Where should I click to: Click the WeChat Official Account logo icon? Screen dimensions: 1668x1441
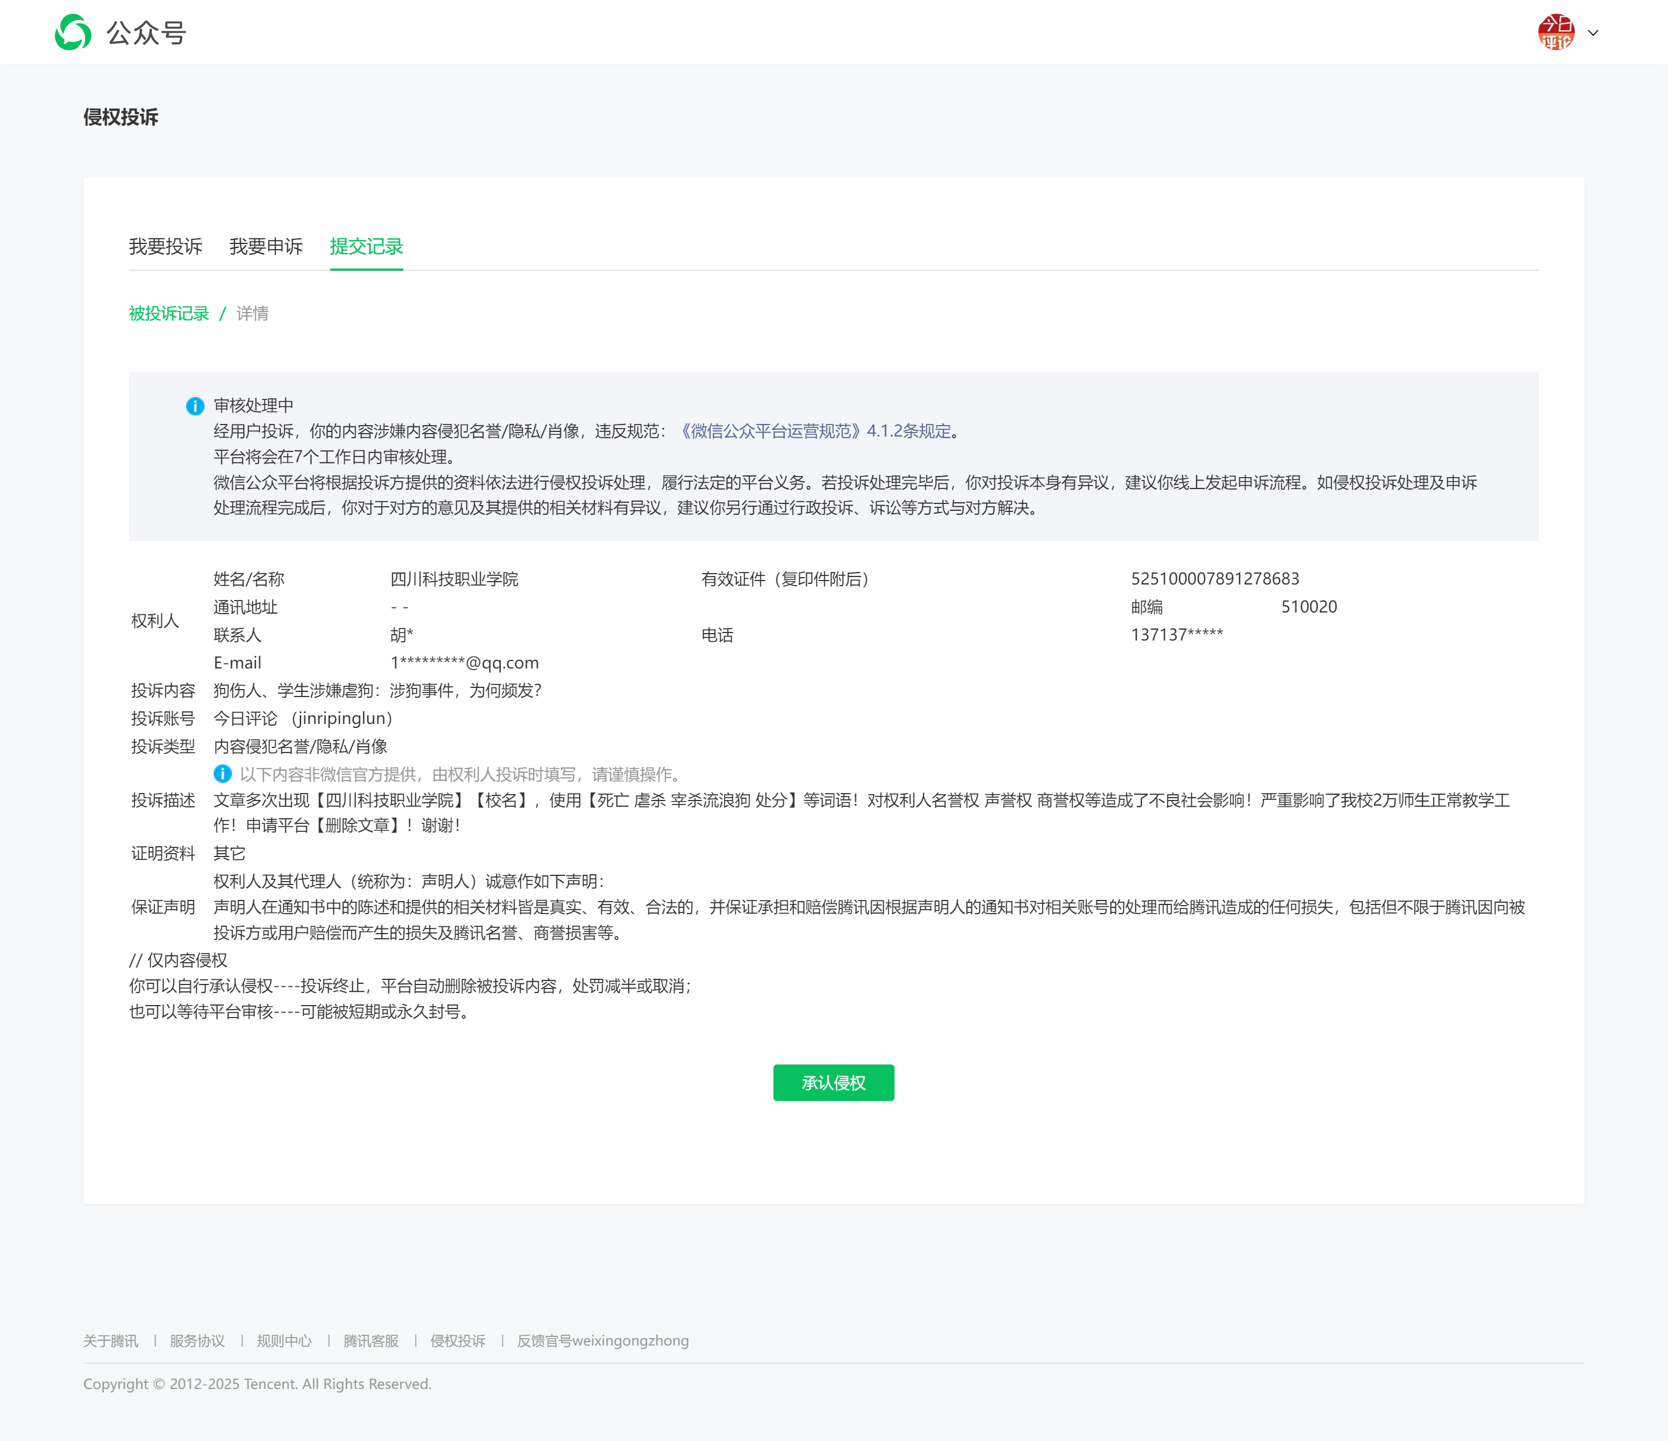pyautogui.click(x=73, y=32)
